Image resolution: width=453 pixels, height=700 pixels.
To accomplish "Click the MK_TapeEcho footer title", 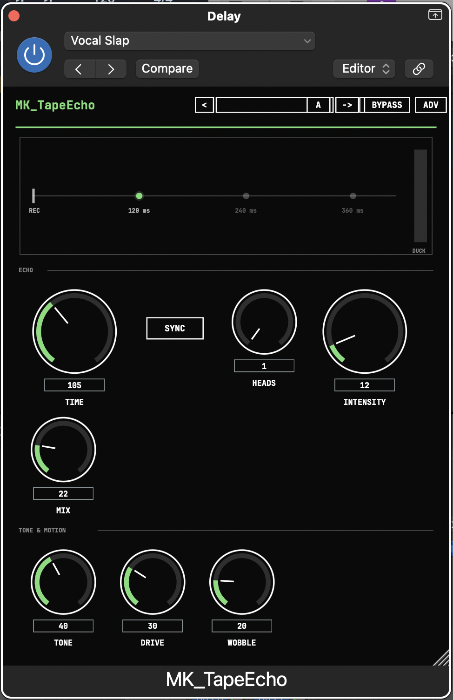I will tap(226, 680).
